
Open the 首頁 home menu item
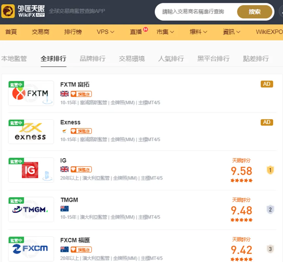pyautogui.click(x=11, y=32)
